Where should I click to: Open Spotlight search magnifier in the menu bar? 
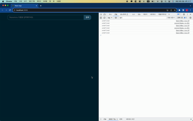pyautogui.click(x=165, y=1)
